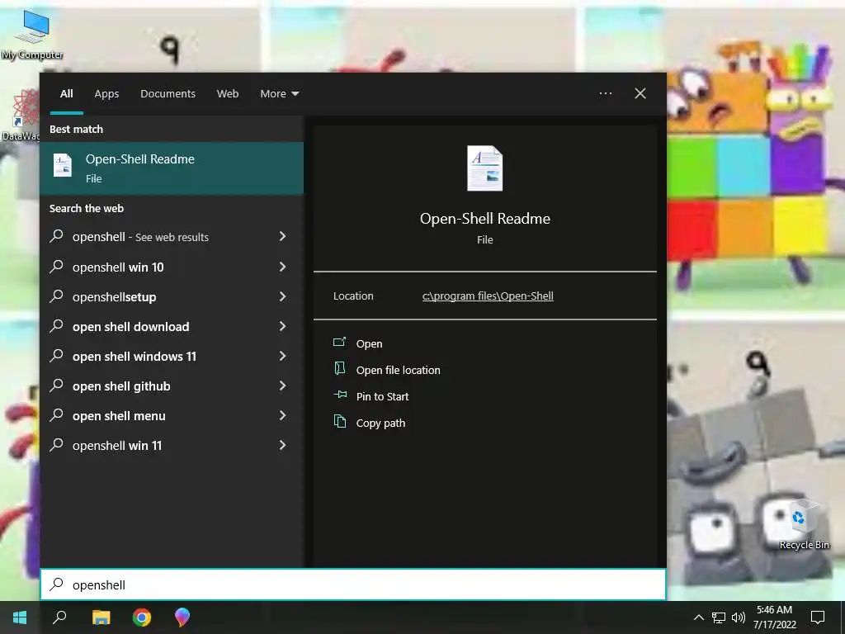The image size is (845, 634).
Task: Switch to the Web tab
Action: [228, 94]
